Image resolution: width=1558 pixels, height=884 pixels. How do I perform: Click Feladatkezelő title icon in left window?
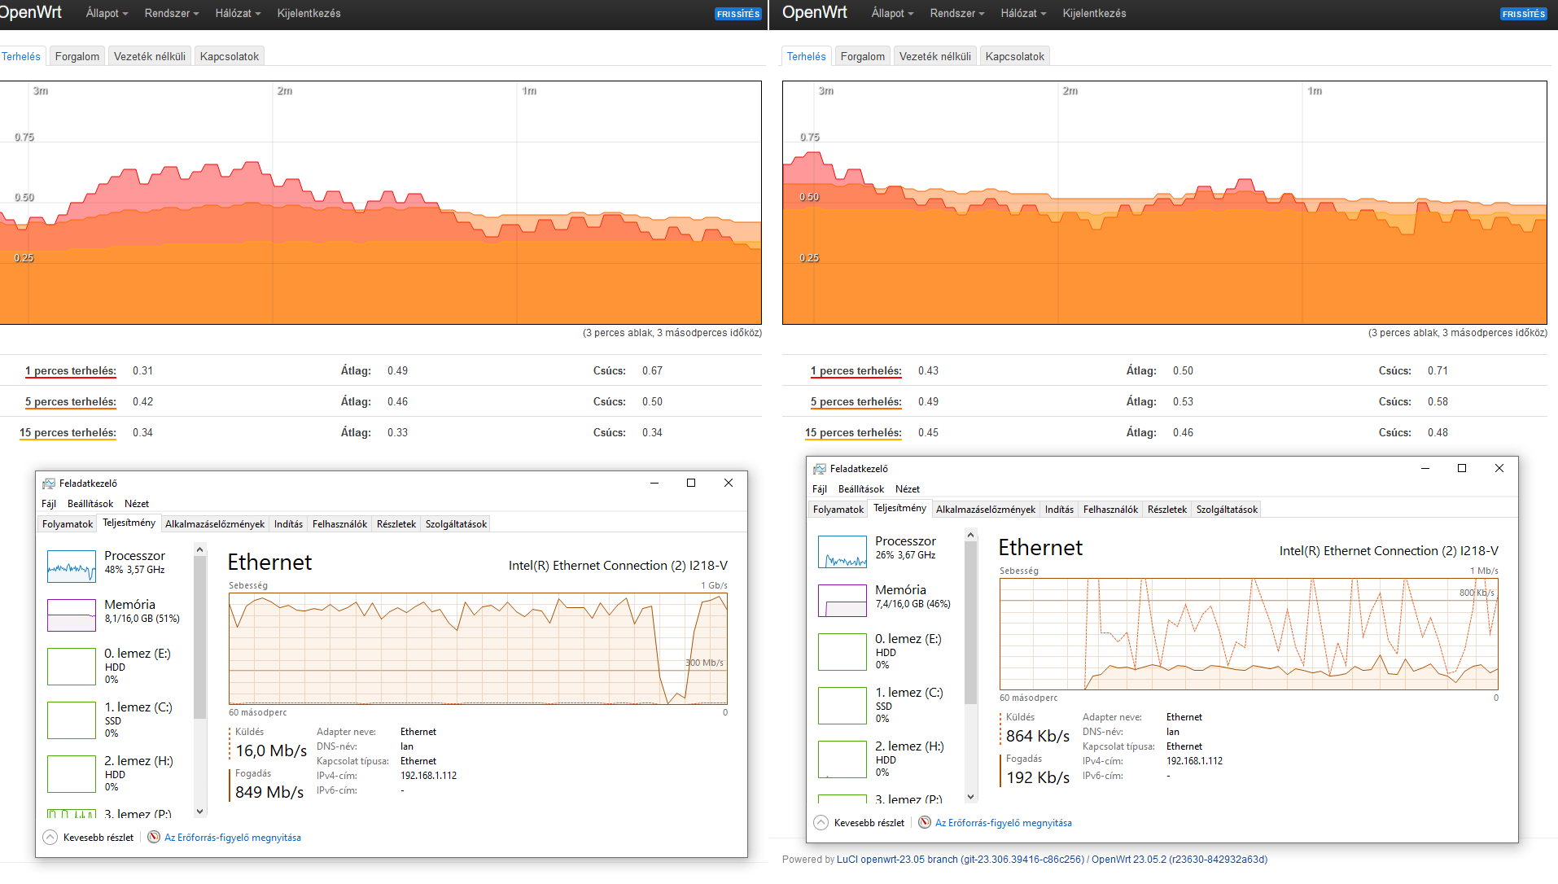pyautogui.click(x=49, y=484)
